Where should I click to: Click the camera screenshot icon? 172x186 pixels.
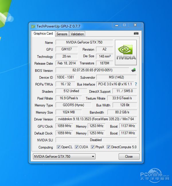point(136,33)
